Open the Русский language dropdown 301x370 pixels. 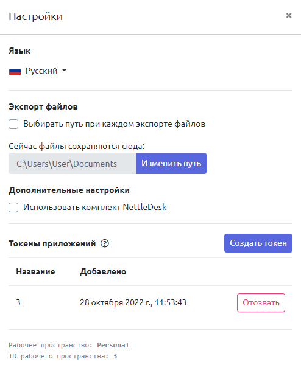pyautogui.click(x=38, y=71)
